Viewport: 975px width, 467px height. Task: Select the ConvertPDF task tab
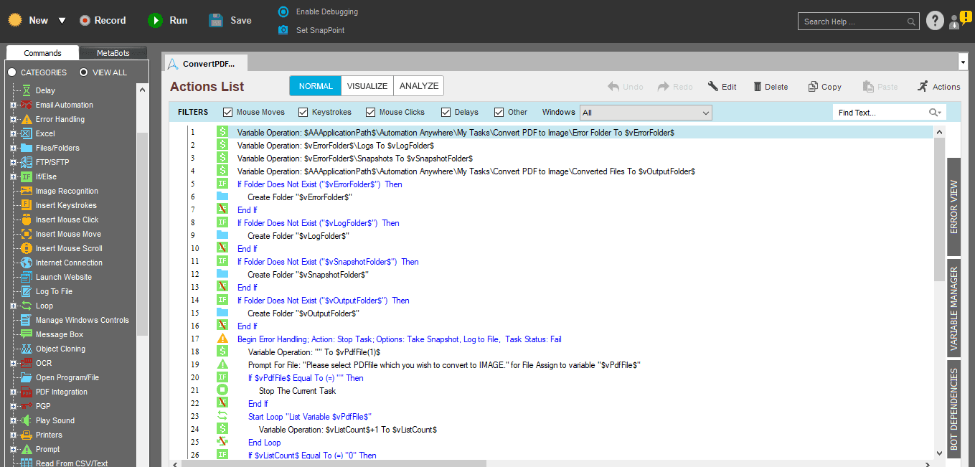tap(206, 63)
